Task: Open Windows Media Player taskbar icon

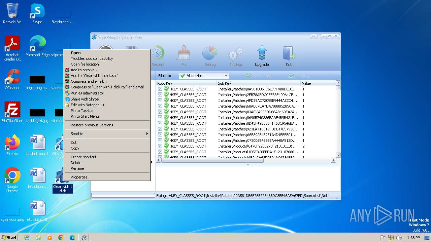Action: click(x=49, y=238)
